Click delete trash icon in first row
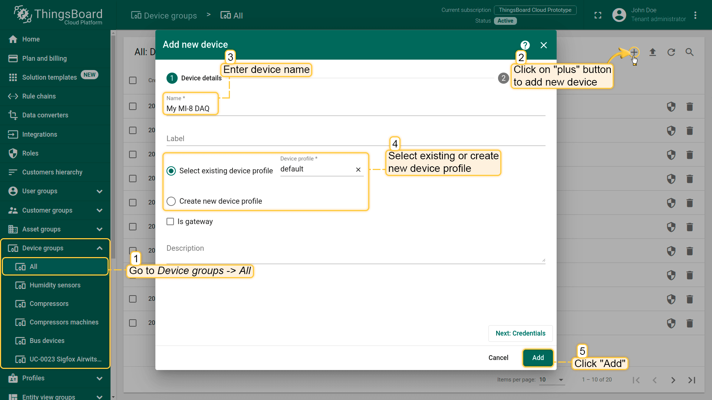The width and height of the screenshot is (712, 400). (689, 107)
